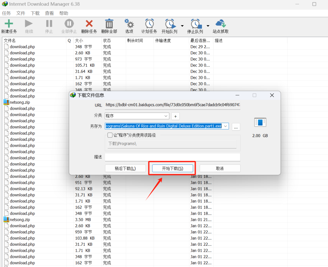The width and height of the screenshot is (328, 267).
Task: Expand the Stop Queue dropdown arrow
Action: pyautogui.click(x=208, y=26)
